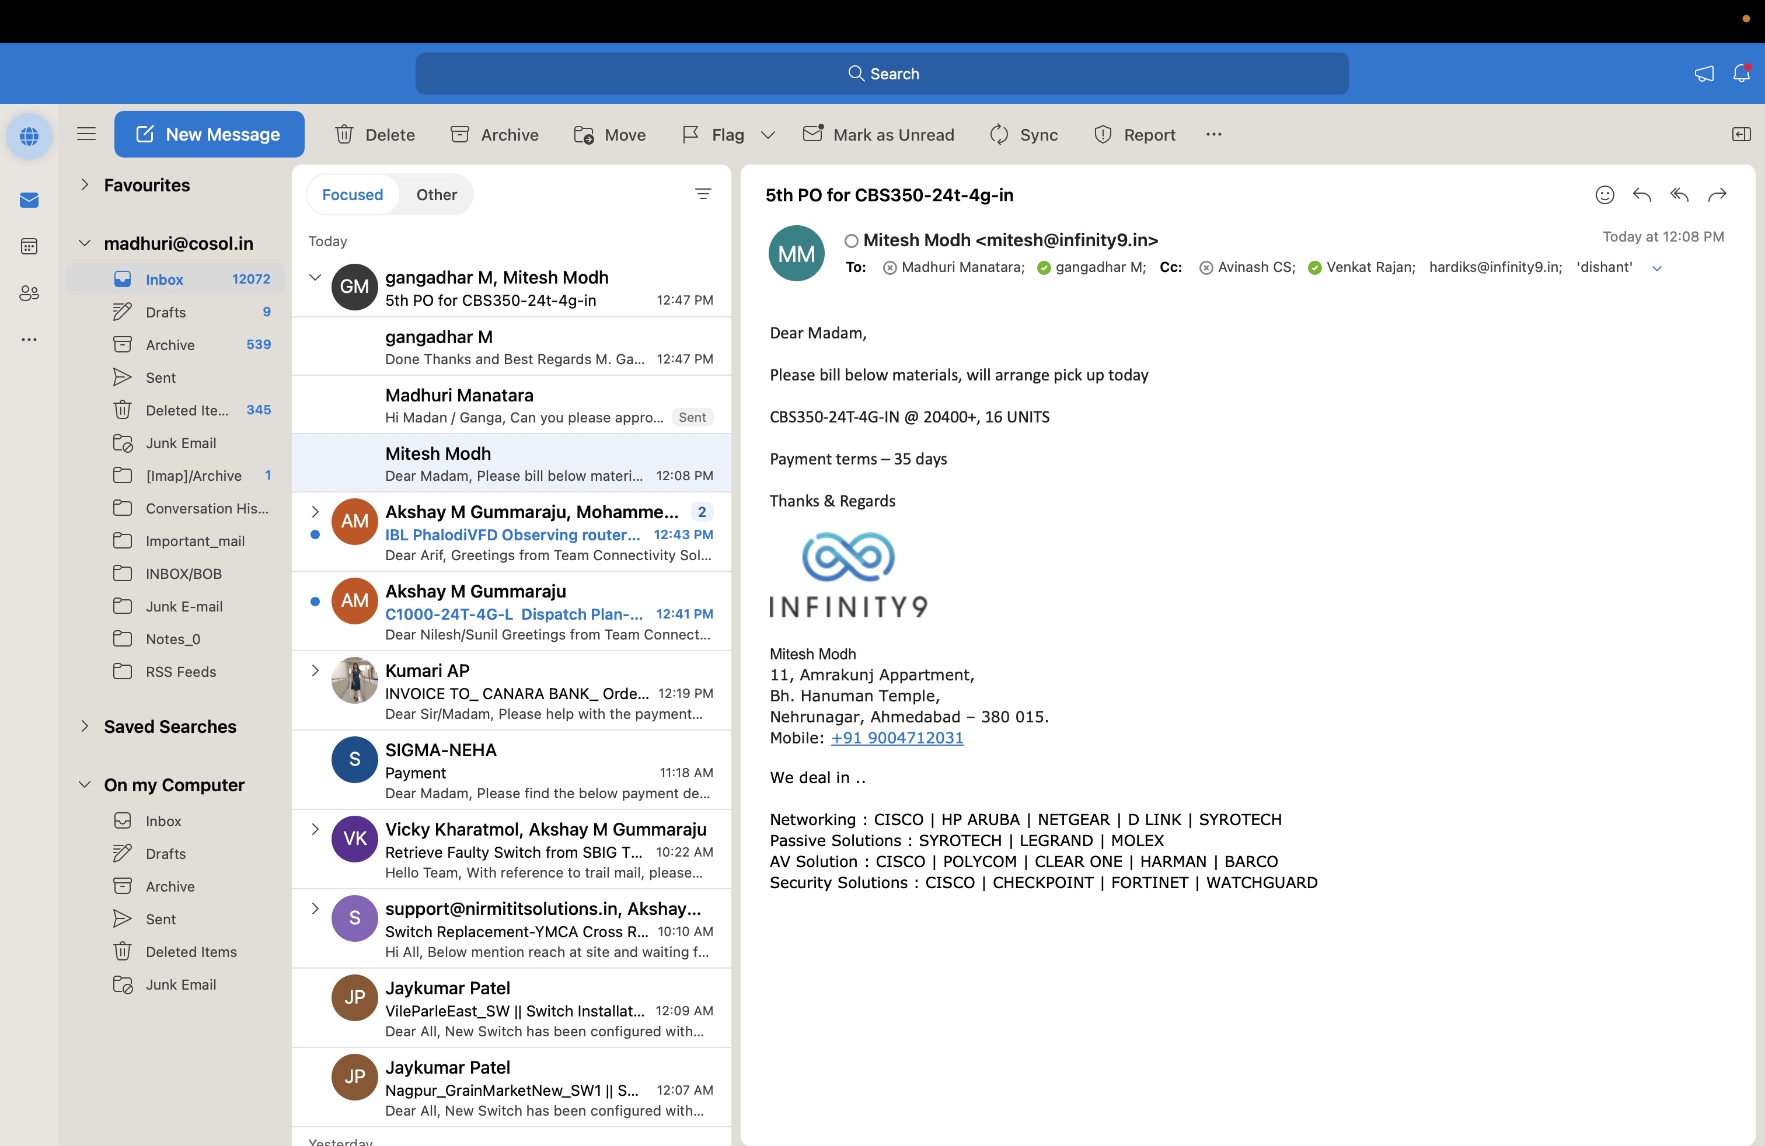Expand the Favourites section

click(x=85, y=184)
